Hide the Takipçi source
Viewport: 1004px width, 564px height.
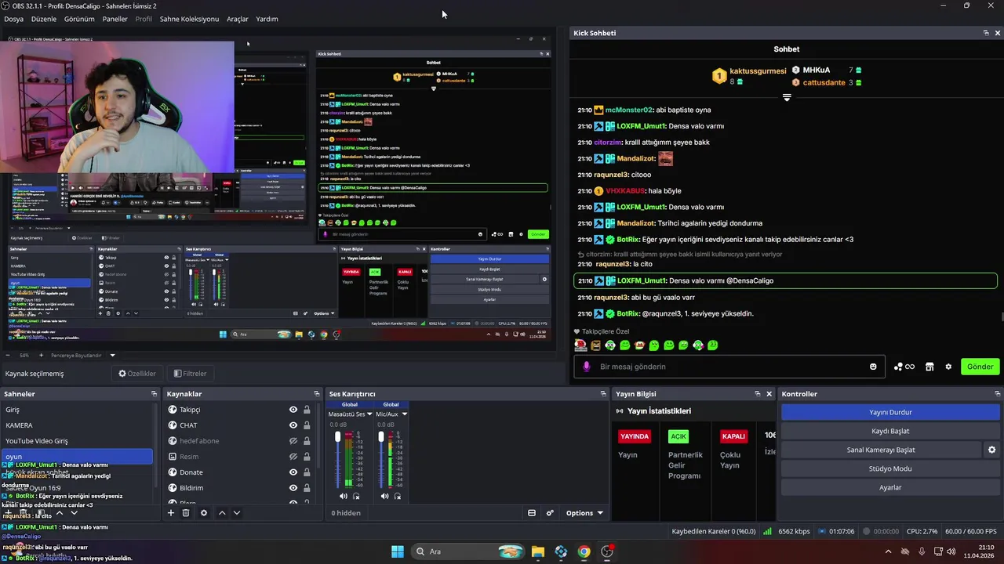click(x=293, y=410)
